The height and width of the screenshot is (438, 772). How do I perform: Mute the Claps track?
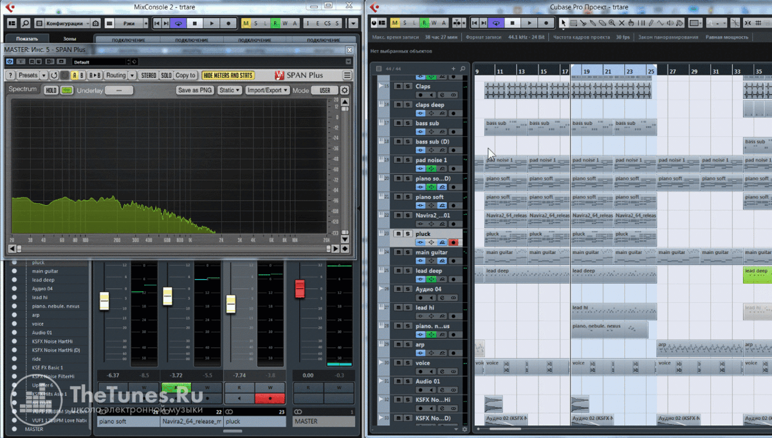(x=398, y=86)
